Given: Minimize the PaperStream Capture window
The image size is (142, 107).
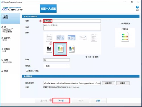Looking at the screenshot, I should pos(126,2).
